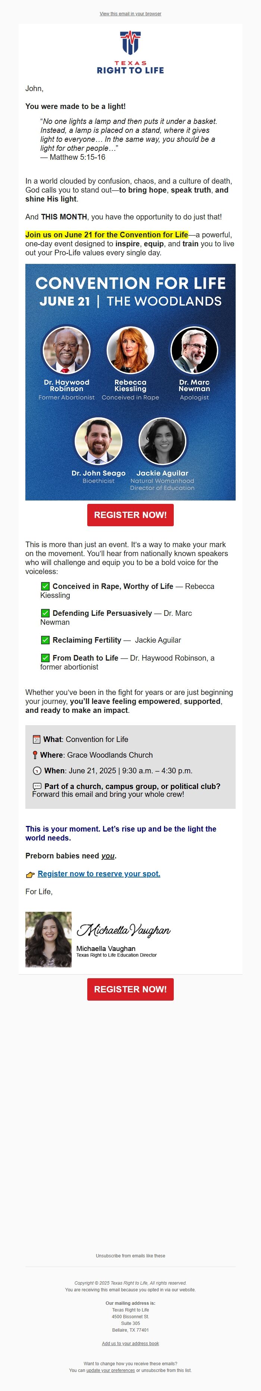This screenshot has width=261, height=1391.
Task: Open the Register now to reserve your spot link
Action: coord(99,873)
